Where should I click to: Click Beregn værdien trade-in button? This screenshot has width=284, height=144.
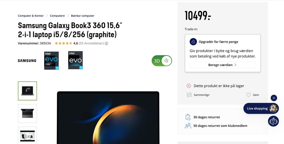tap(222, 65)
